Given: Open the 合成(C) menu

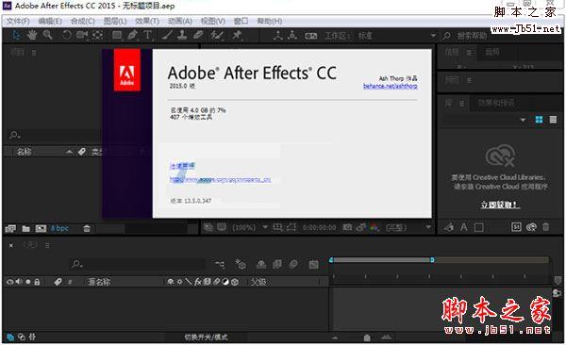Looking at the screenshot, I should point(83,22).
